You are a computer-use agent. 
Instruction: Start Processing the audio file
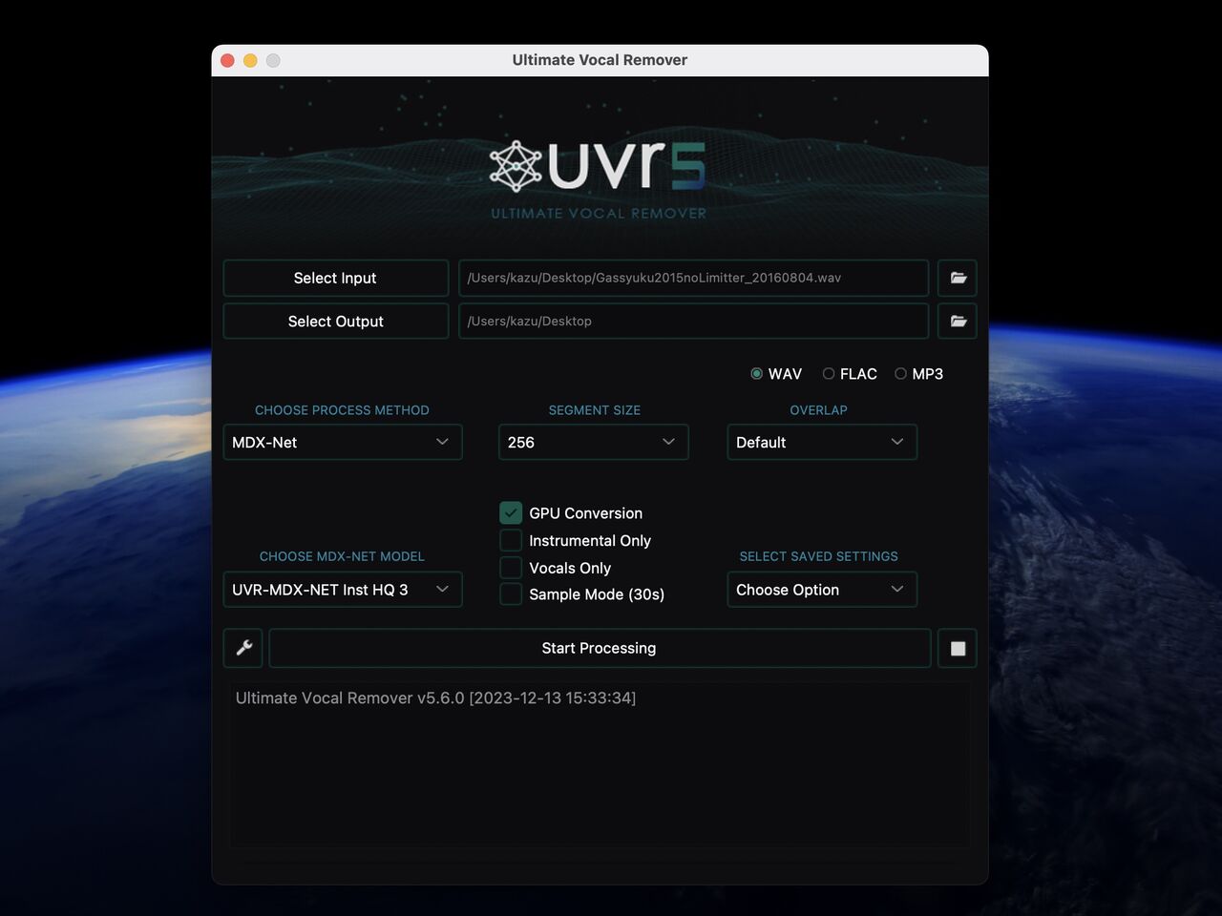600,648
